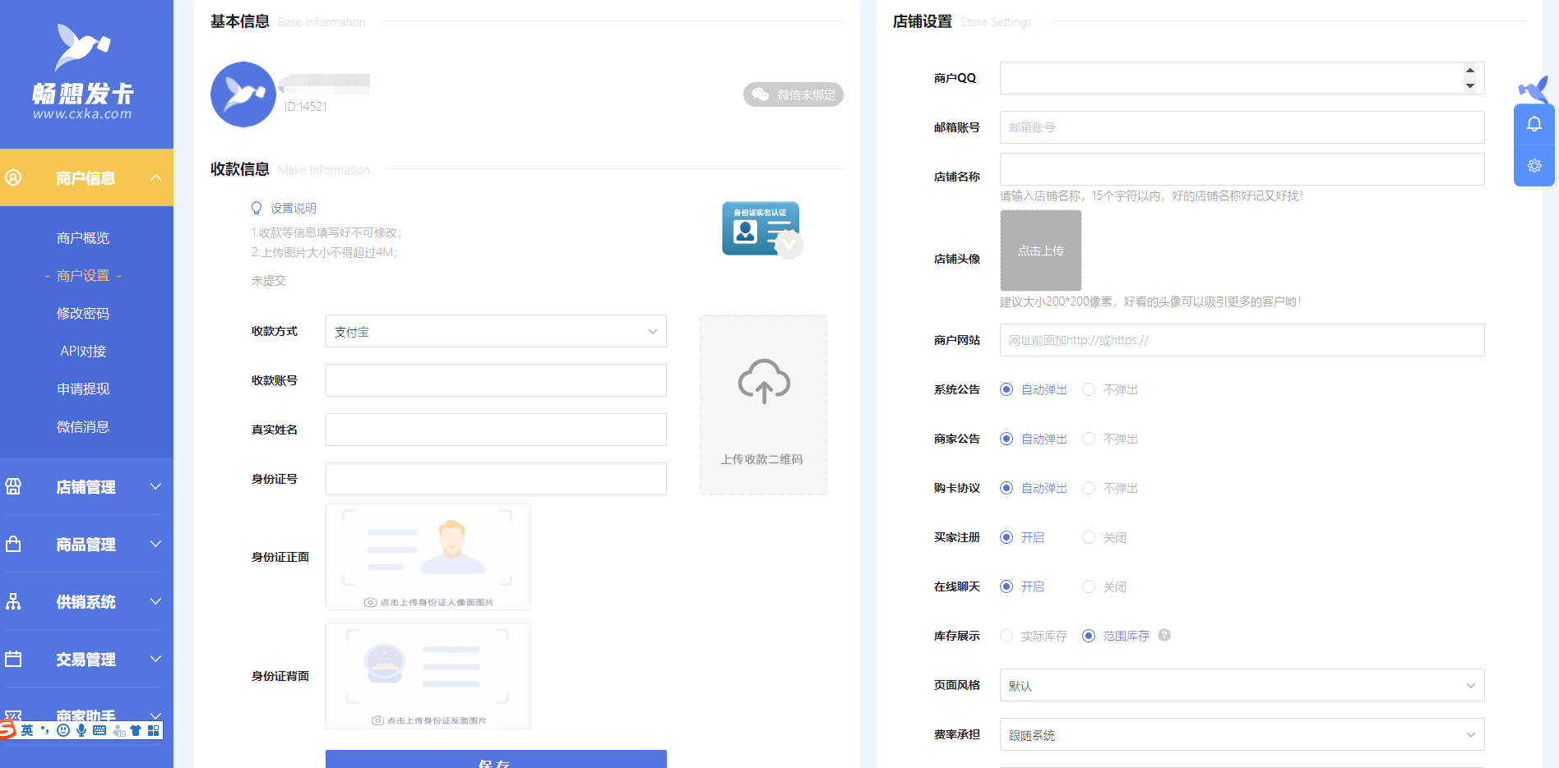Click the inventory display help question icon
The height and width of the screenshot is (768, 1559).
click(1163, 635)
